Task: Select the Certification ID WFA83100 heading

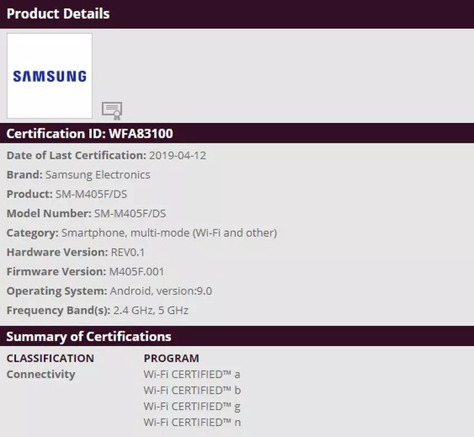Action: tap(90, 134)
